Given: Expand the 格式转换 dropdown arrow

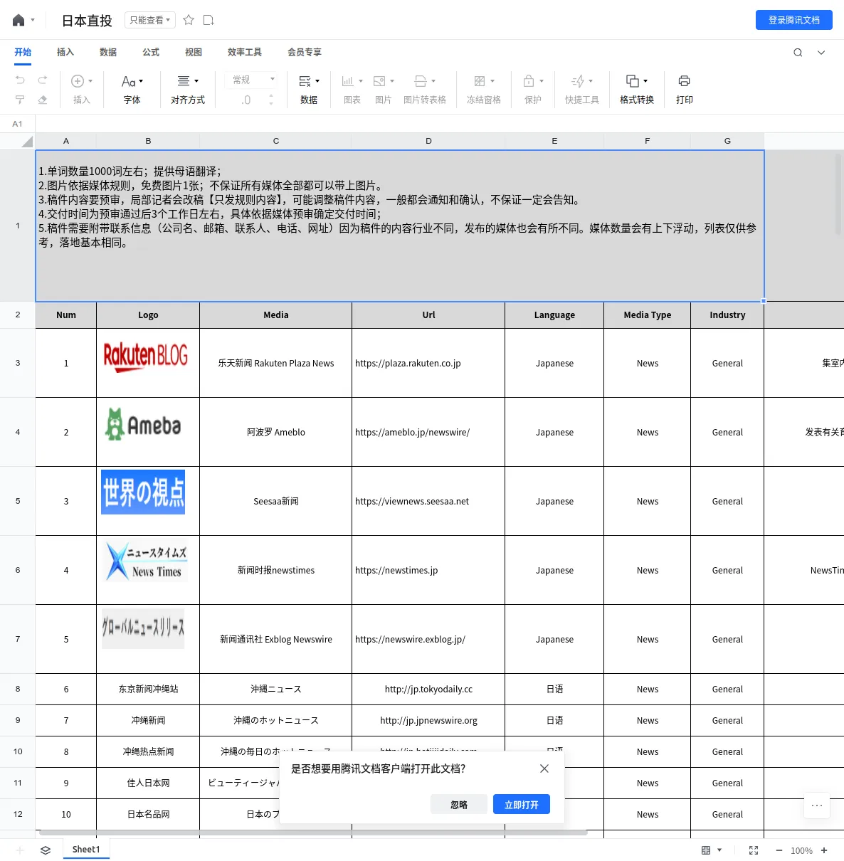Looking at the screenshot, I should [x=645, y=81].
